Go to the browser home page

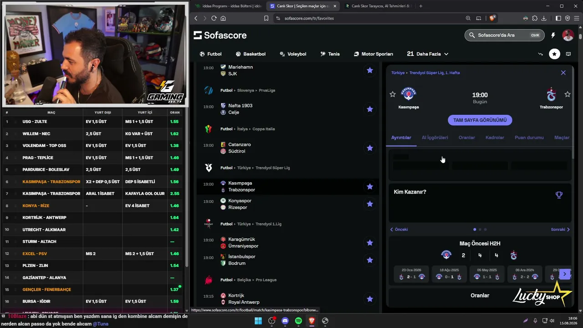(223, 18)
